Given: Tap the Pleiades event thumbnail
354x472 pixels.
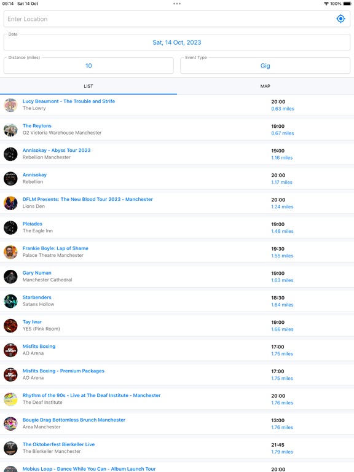Looking at the screenshot, I should pos(10,227).
